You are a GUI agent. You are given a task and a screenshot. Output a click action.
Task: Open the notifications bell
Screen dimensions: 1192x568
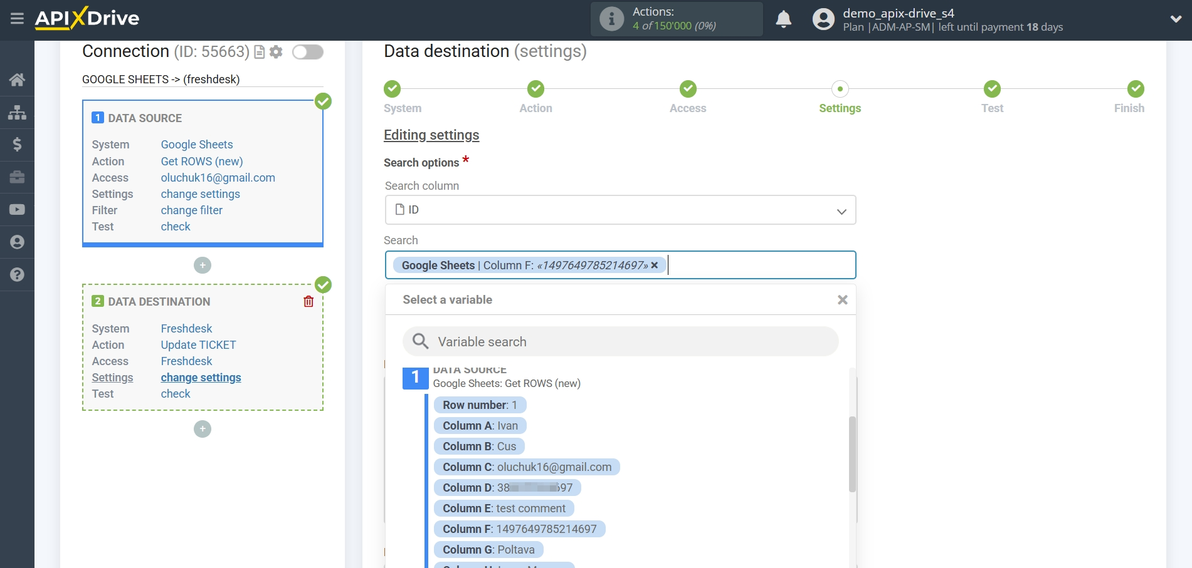(x=783, y=19)
